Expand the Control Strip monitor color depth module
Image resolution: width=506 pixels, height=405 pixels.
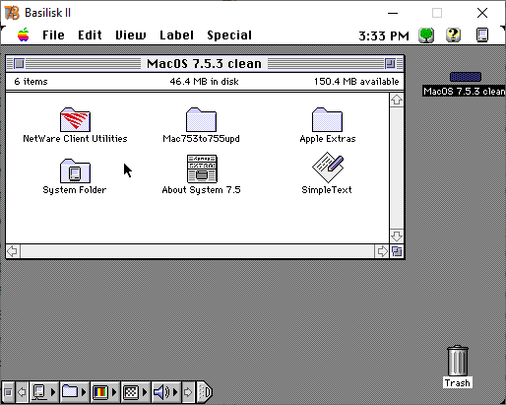(104, 392)
